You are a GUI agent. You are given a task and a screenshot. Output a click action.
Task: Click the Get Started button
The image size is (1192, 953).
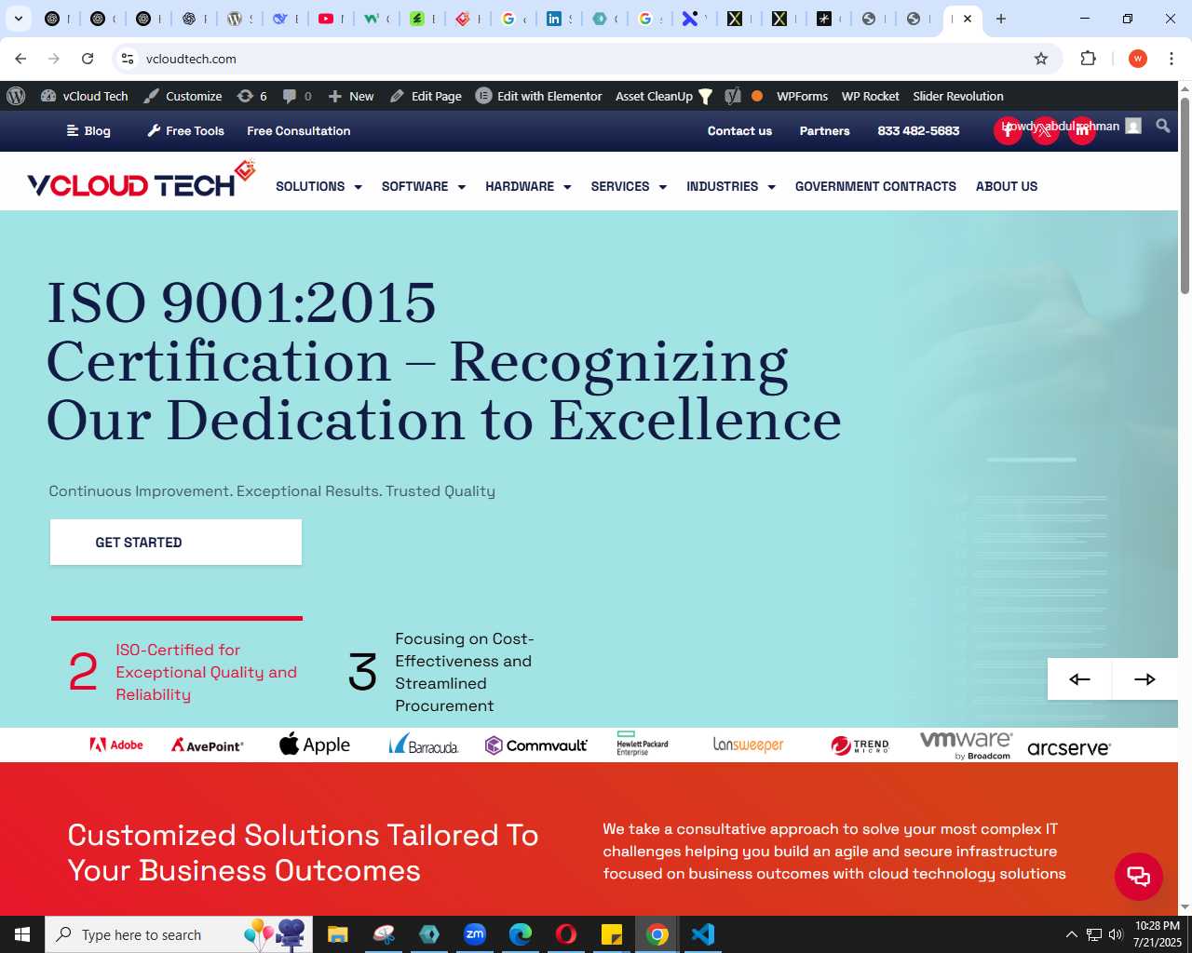coord(176,543)
